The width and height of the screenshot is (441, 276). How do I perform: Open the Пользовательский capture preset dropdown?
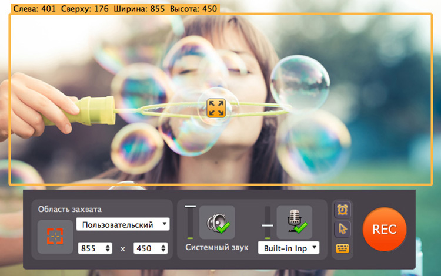[x=122, y=224]
